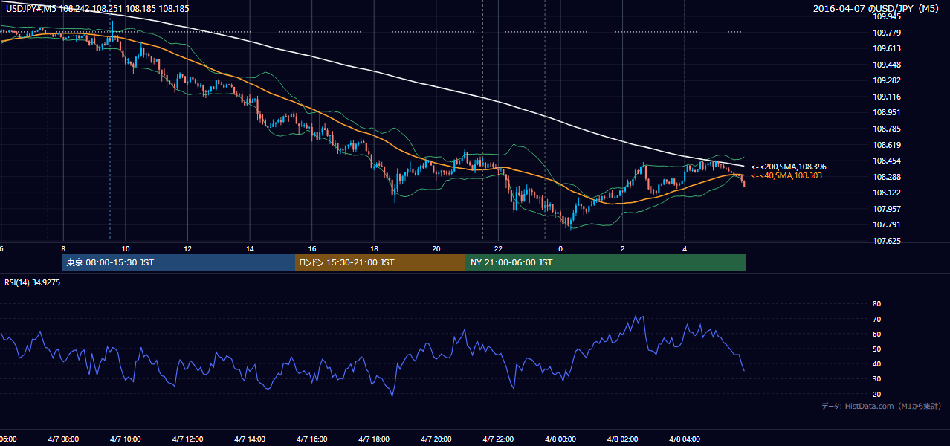Click price axis value 109.779
The height and width of the screenshot is (446, 950).
click(887, 33)
